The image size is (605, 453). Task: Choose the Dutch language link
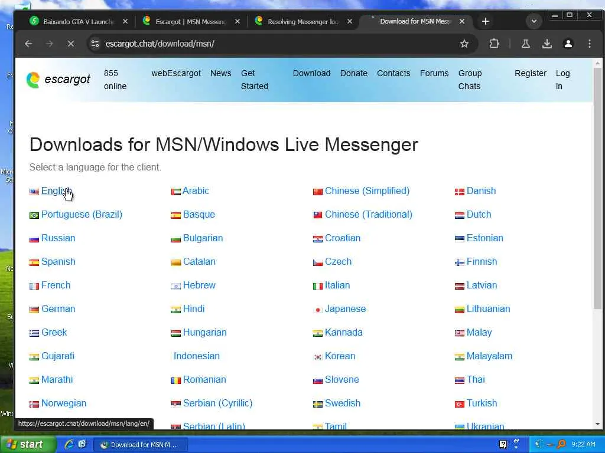pyautogui.click(x=479, y=215)
